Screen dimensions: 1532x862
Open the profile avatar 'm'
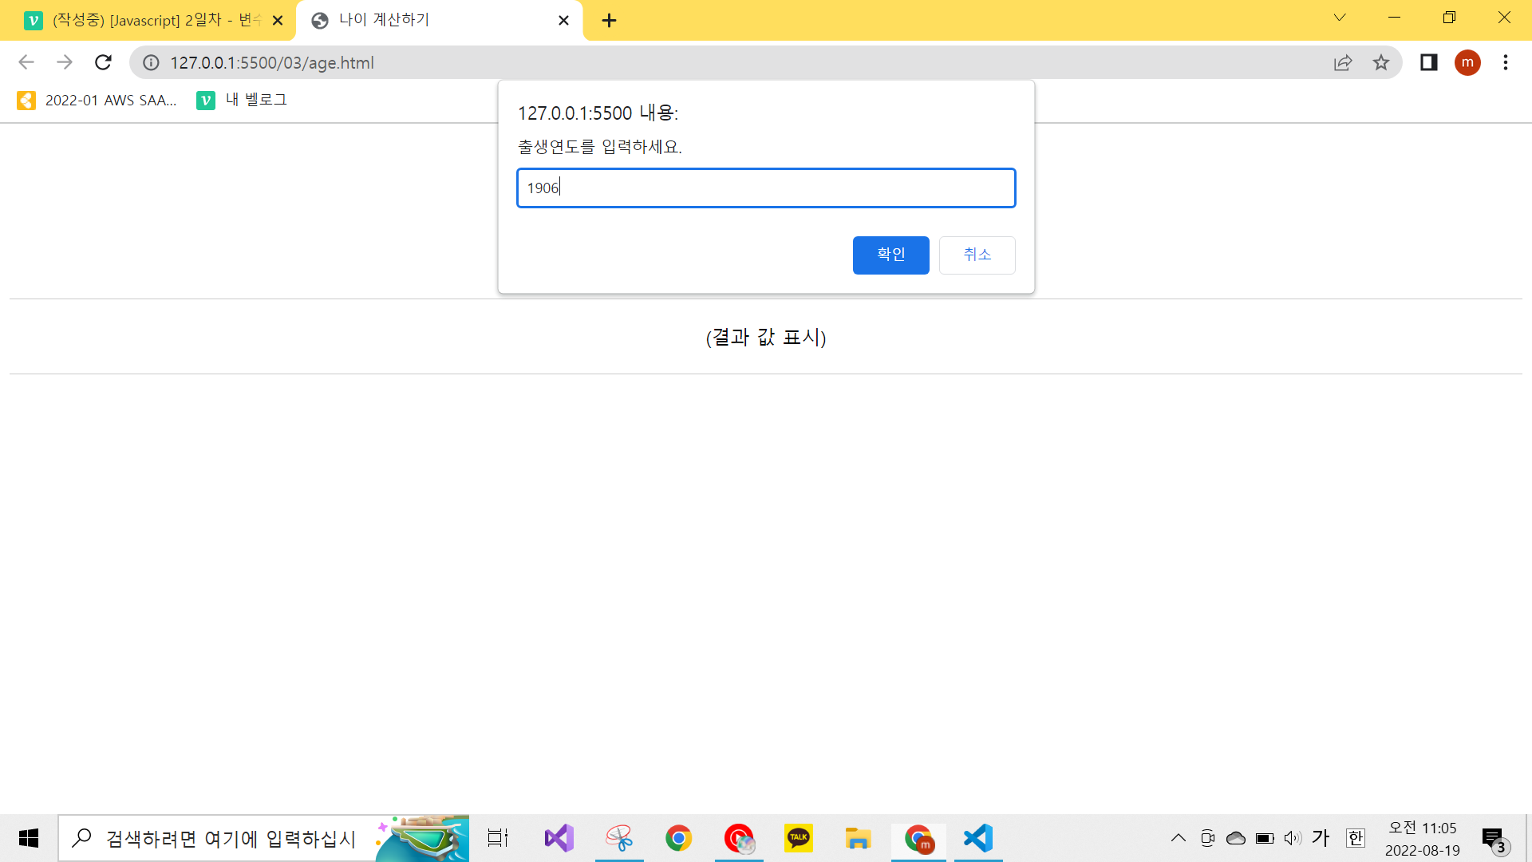tap(1467, 62)
